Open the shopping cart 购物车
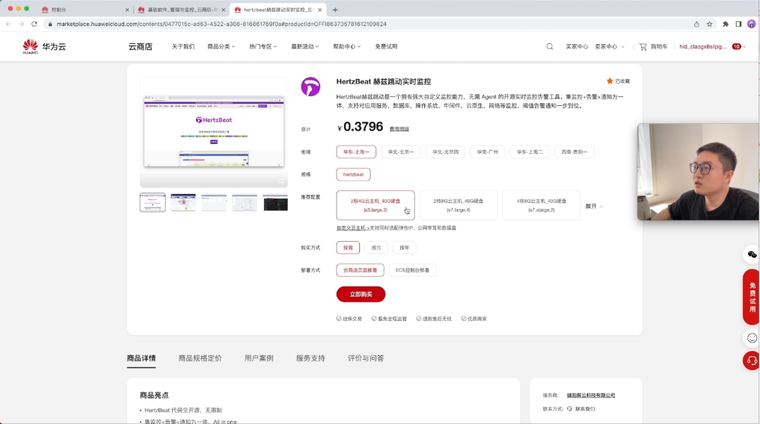The width and height of the screenshot is (760, 424). click(x=653, y=46)
